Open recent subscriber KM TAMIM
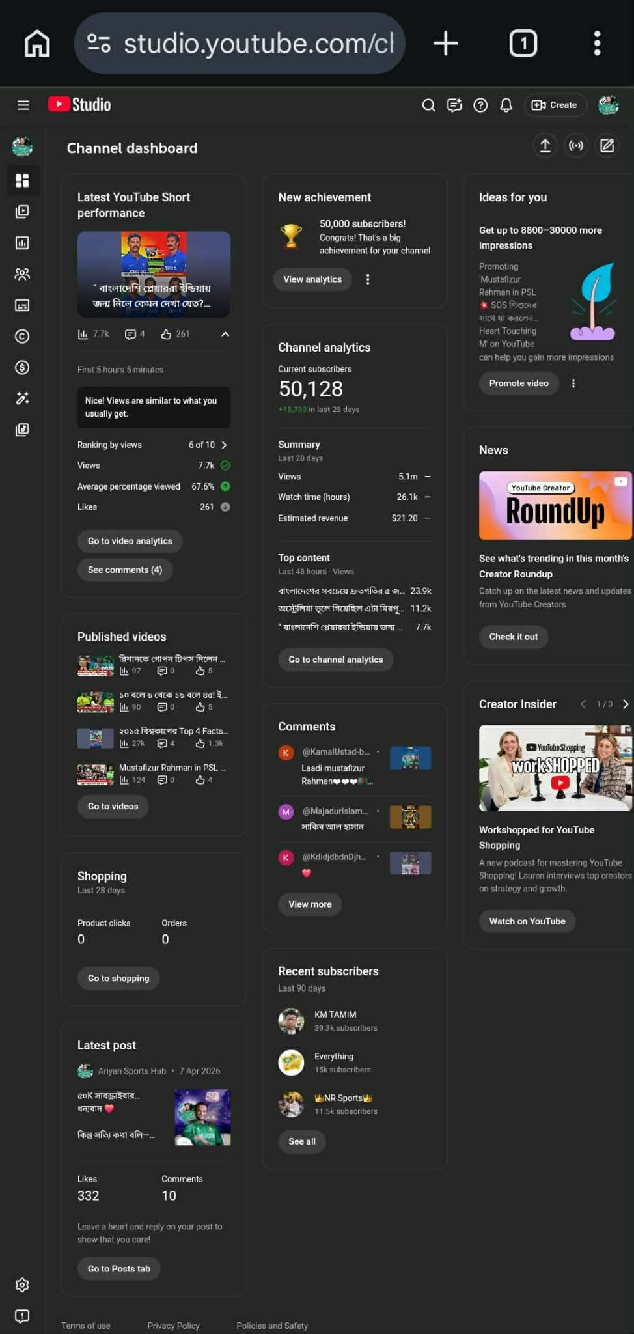The width and height of the screenshot is (634, 1334). coord(355,1021)
